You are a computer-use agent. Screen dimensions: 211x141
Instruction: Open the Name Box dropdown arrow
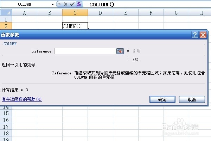click(52, 5)
